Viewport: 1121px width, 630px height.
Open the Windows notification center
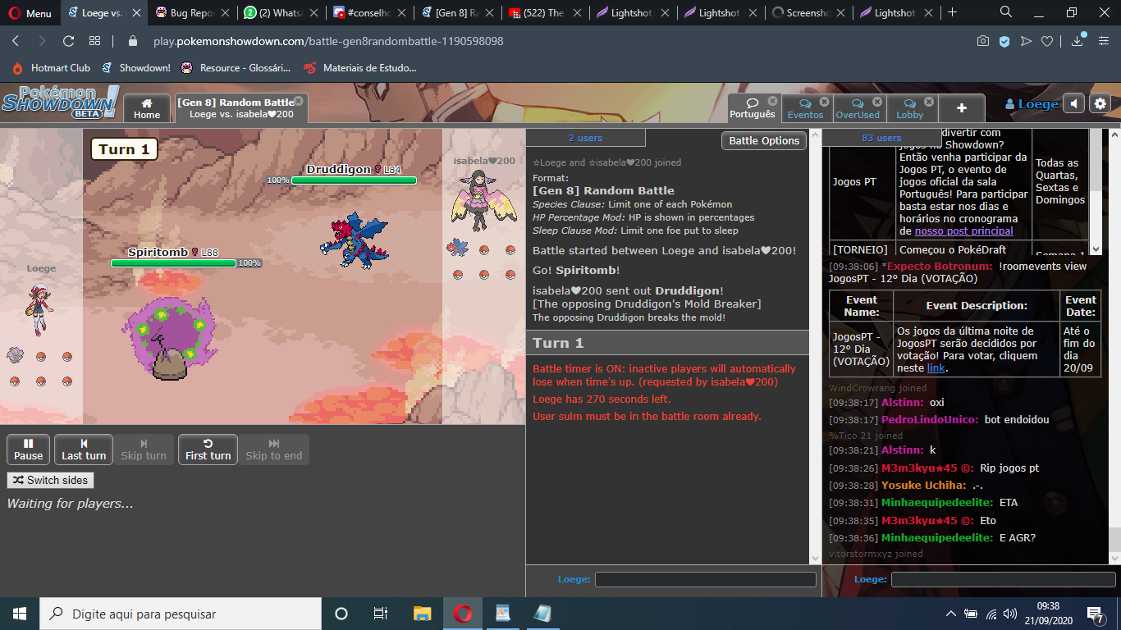click(x=1096, y=614)
